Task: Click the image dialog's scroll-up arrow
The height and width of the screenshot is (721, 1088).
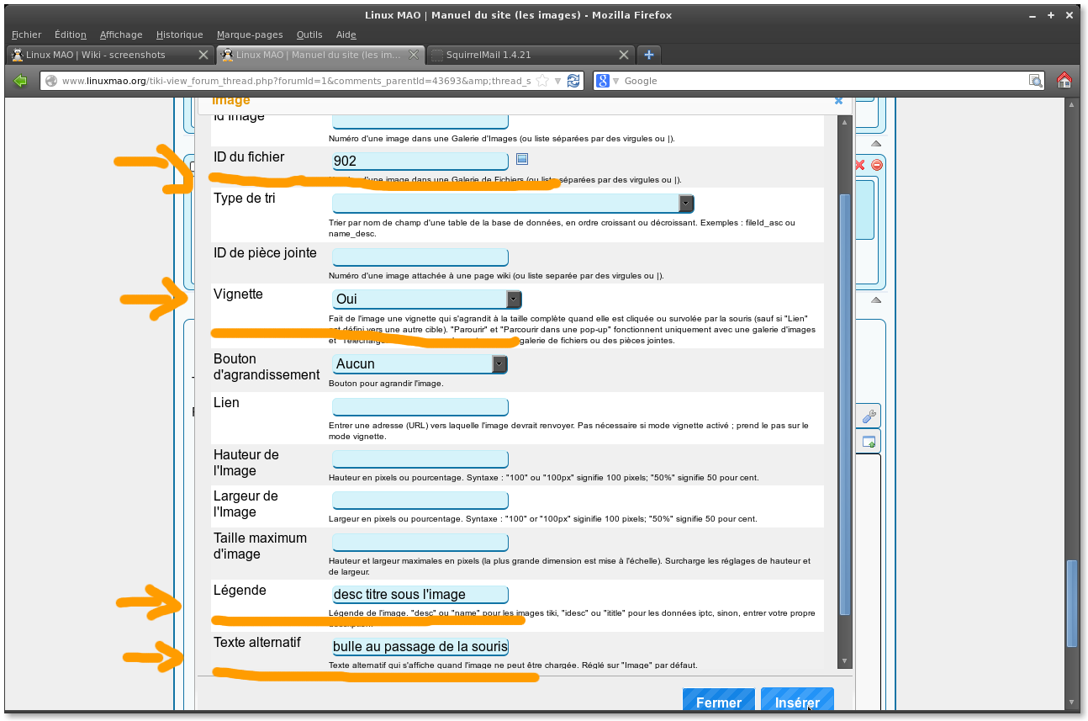Action: coord(845,125)
